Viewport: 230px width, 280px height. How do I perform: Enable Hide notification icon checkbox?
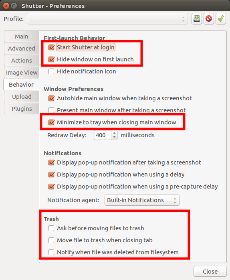tap(51, 71)
